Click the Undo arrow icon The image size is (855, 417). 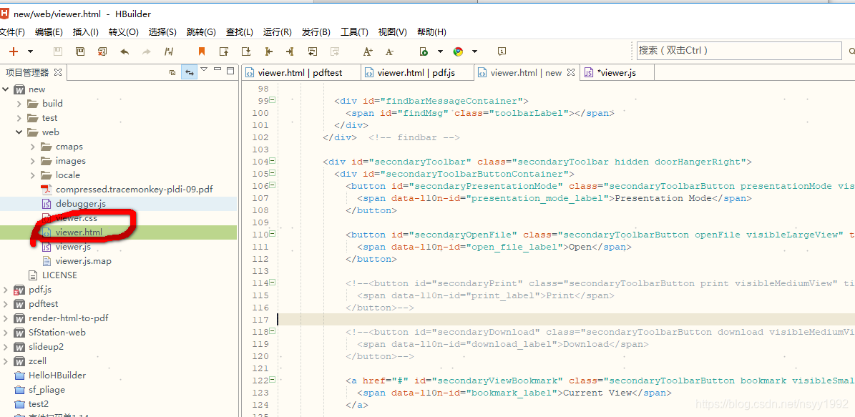pyautogui.click(x=124, y=51)
